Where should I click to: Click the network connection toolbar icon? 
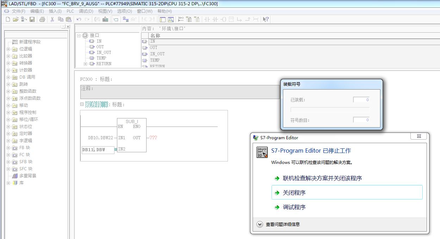(x=126, y=19)
